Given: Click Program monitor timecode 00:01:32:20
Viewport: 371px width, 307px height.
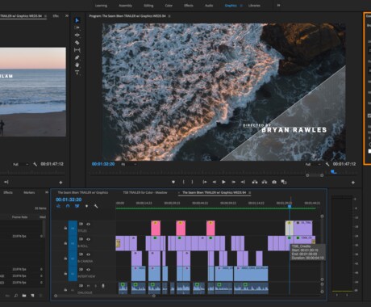Looking at the screenshot, I should tap(103, 164).
